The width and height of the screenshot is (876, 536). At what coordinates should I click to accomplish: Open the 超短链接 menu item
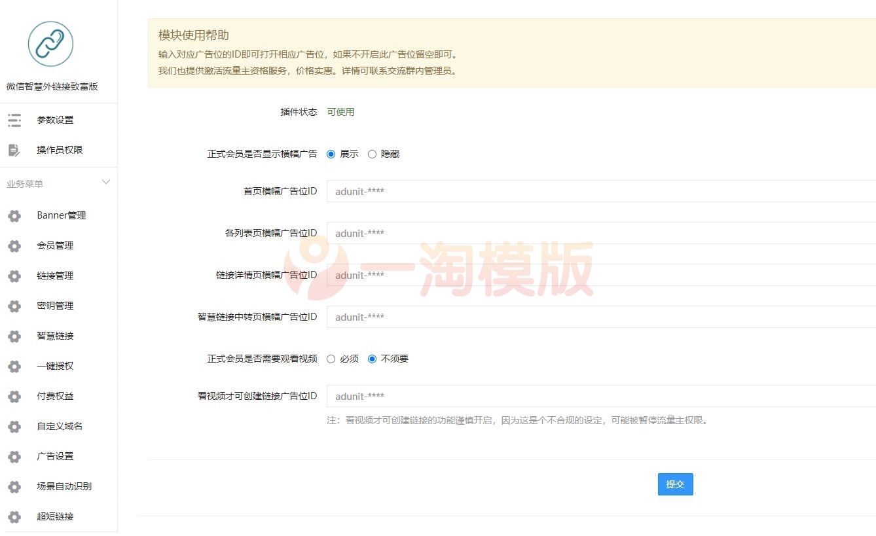(55, 516)
